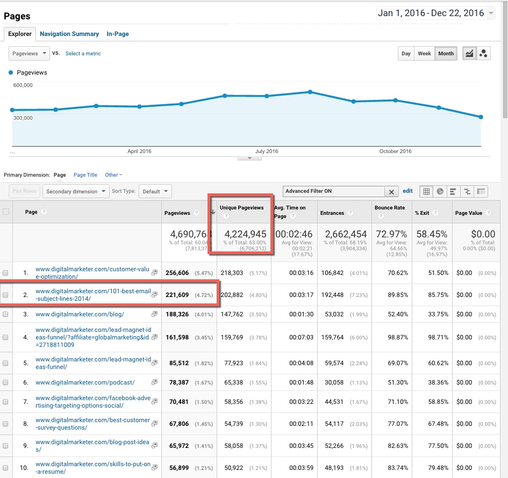Click the Plot Rows button
Viewport: 508px width, 478px height.
point(24,191)
